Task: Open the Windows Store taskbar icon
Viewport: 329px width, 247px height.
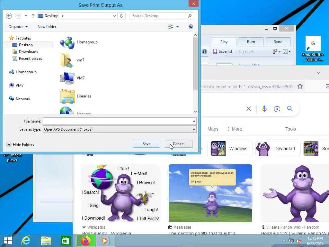Action: (66, 241)
